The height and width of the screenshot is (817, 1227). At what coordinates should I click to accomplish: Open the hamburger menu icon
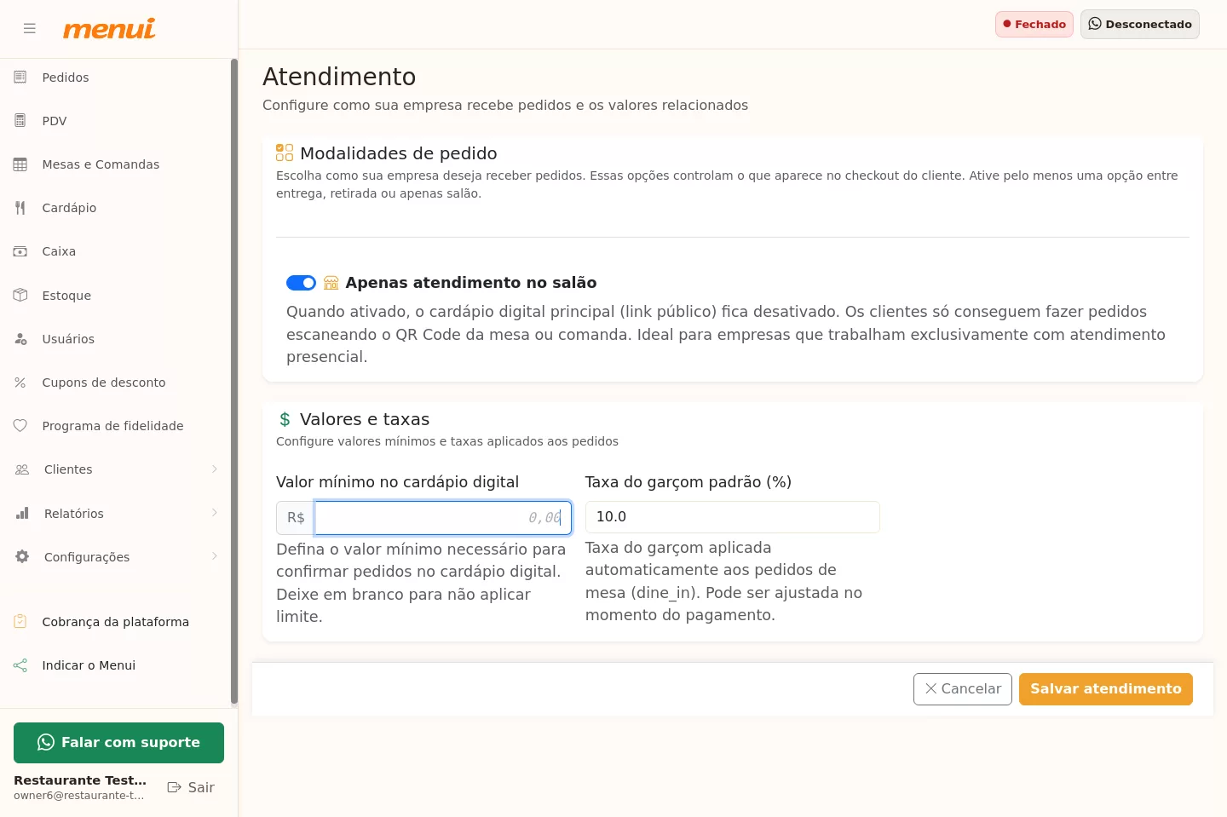click(x=30, y=28)
